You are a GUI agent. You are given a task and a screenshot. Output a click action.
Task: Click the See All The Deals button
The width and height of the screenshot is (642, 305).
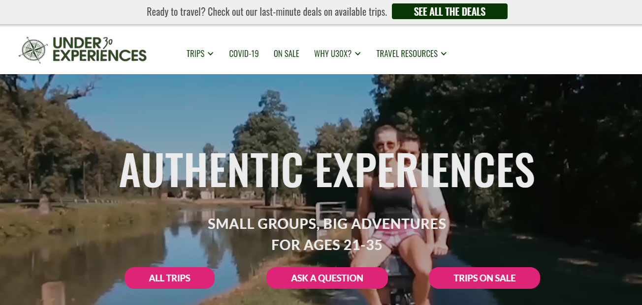[449, 11]
